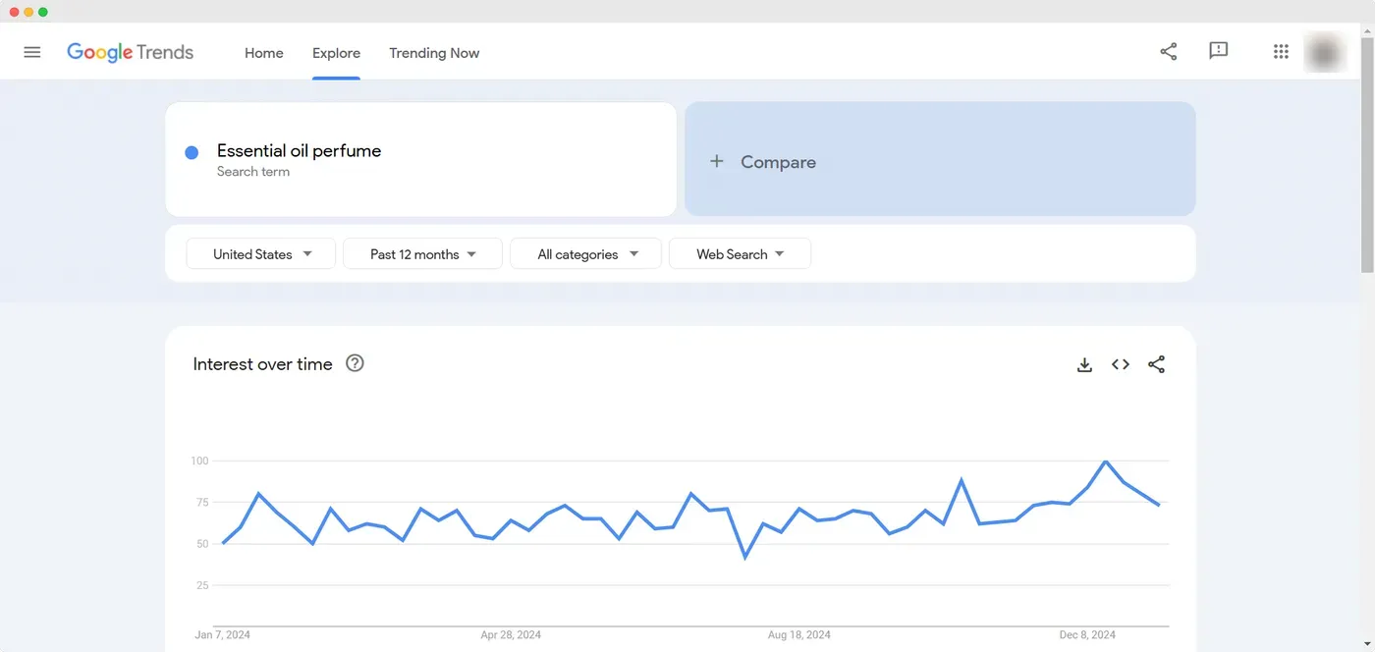1375x652 pixels.
Task: Click the help icon beside Interest over time
Action: click(356, 363)
